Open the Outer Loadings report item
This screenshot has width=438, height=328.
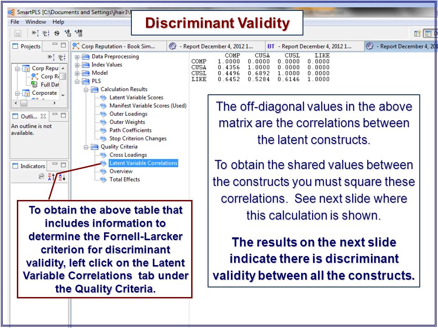pyautogui.click(x=129, y=114)
